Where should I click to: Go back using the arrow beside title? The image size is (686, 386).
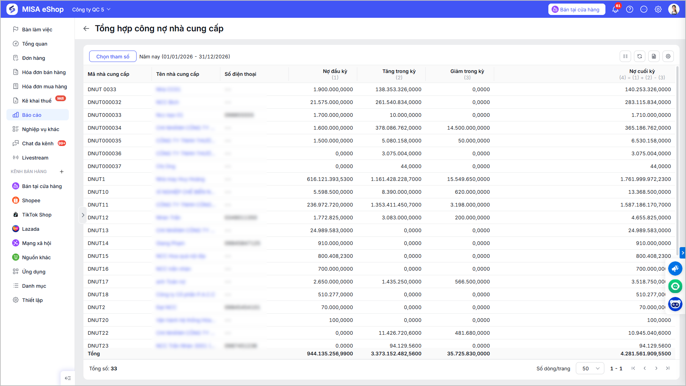pyautogui.click(x=86, y=28)
